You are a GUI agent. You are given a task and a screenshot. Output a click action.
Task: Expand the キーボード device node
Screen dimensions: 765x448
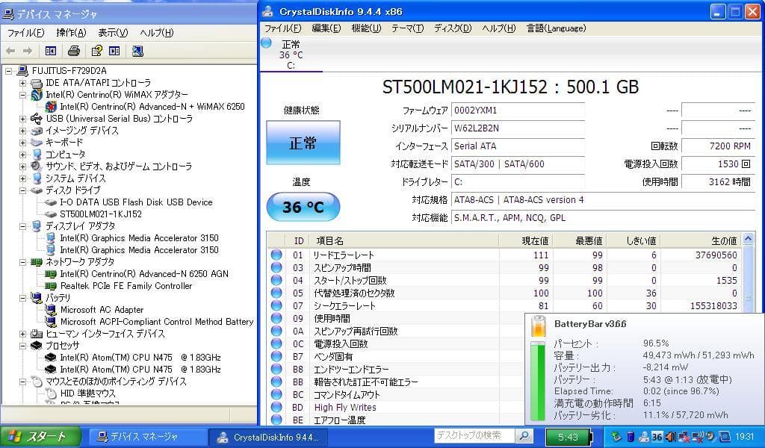click(25, 142)
